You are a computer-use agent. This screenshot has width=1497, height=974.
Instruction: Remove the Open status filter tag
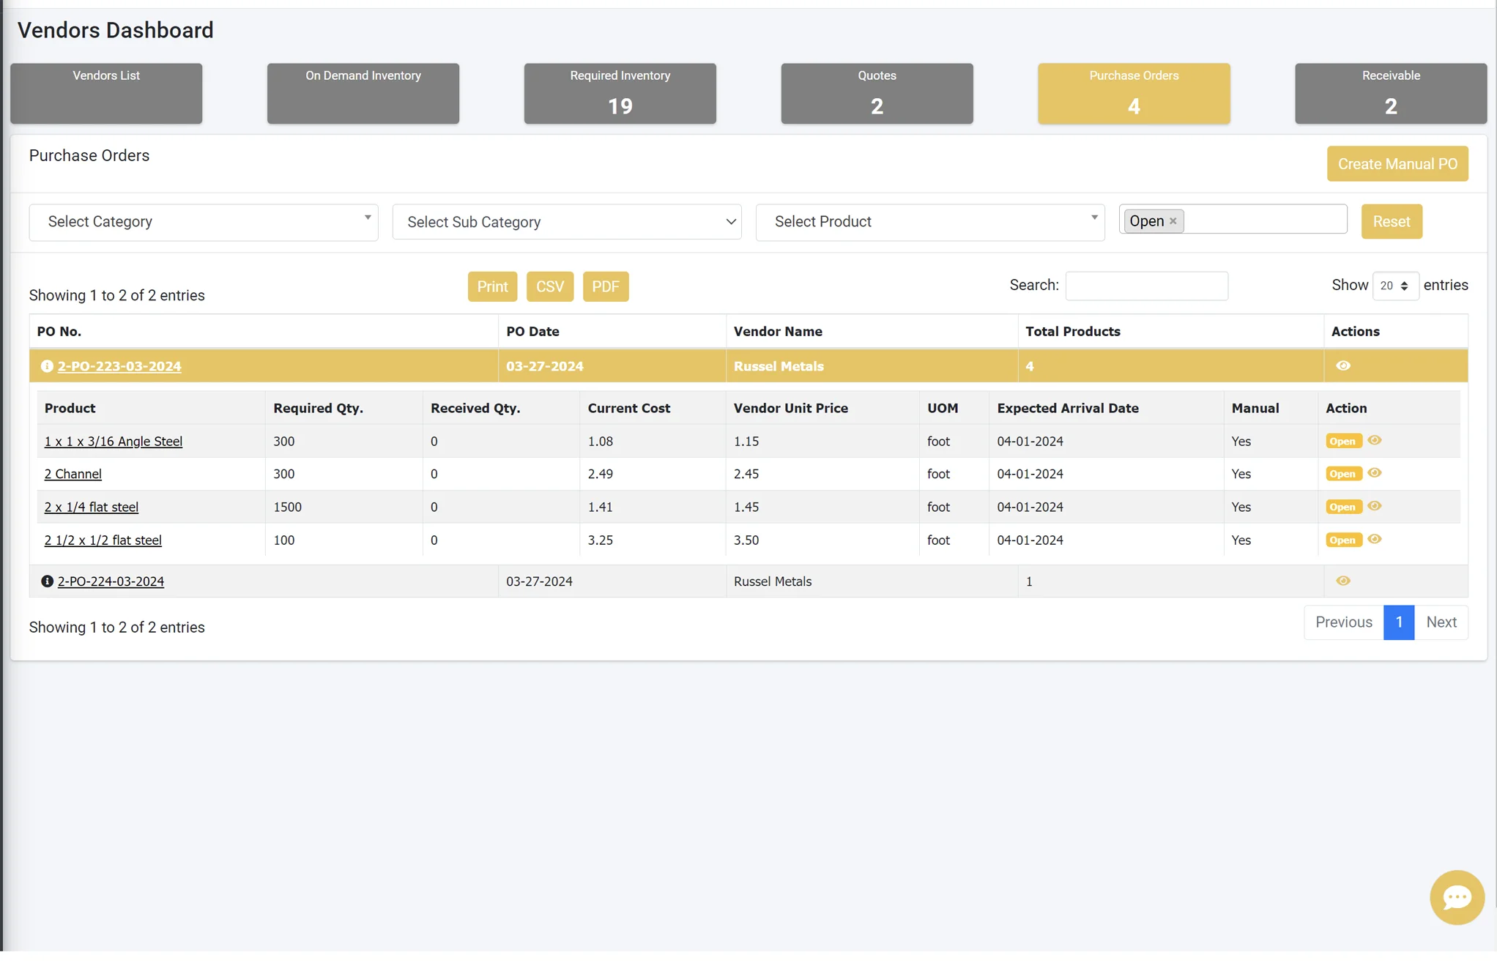[x=1173, y=221]
